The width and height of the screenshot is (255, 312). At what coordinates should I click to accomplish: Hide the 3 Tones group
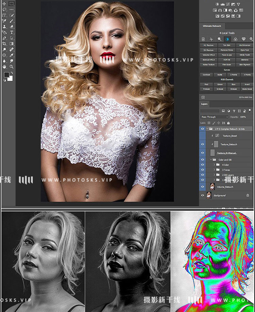203,170
